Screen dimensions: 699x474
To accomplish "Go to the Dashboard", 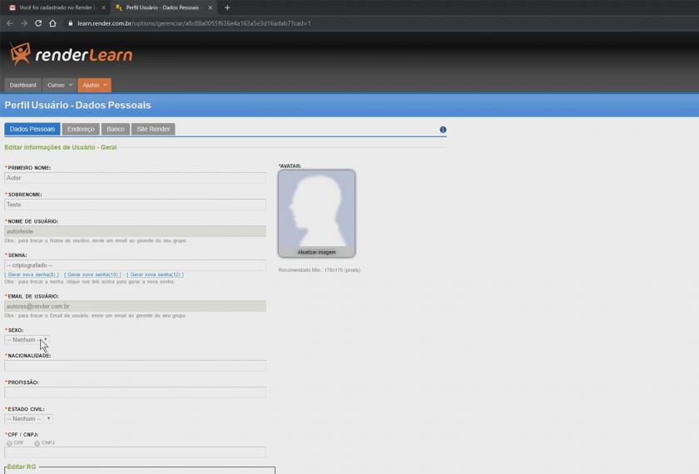I will (x=22, y=85).
